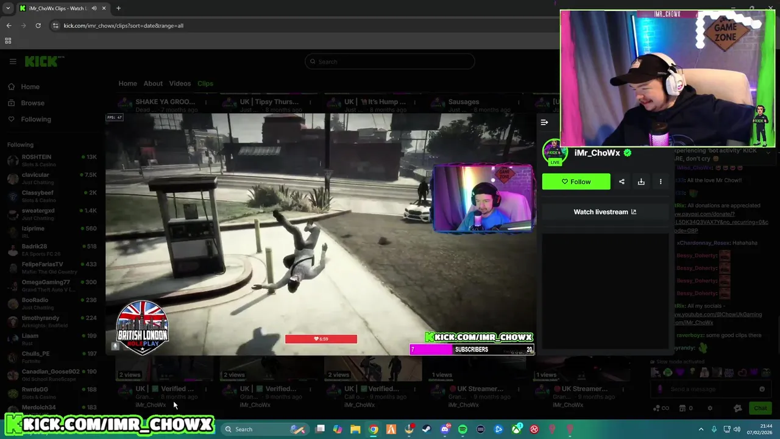Click the clip video player
Image resolution: width=780 pixels, height=439 pixels.
tap(321, 234)
